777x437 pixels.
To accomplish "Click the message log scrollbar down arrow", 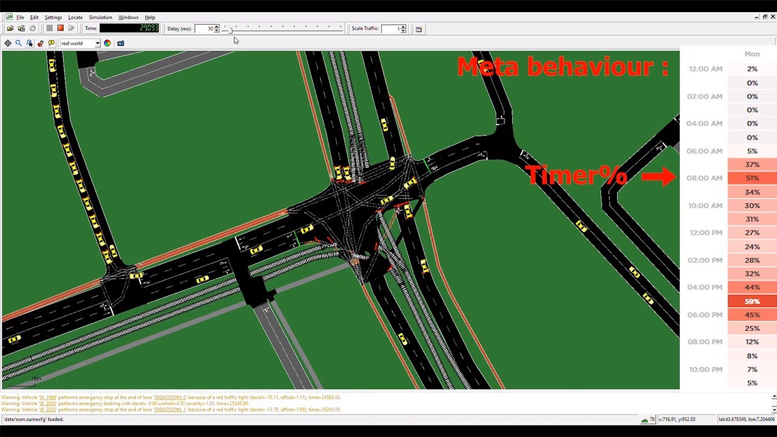I will click(773, 410).
